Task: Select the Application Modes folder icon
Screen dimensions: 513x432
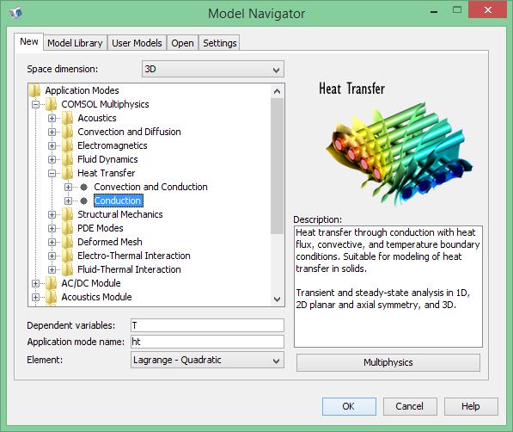Action: tap(34, 90)
